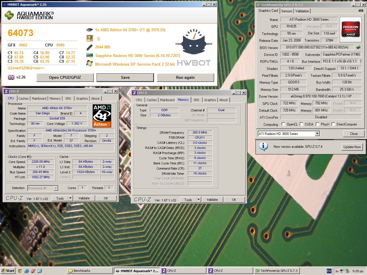Click the Windows flag icon beside OS line
This screenshot has width=367, height=275.
[89, 64]
